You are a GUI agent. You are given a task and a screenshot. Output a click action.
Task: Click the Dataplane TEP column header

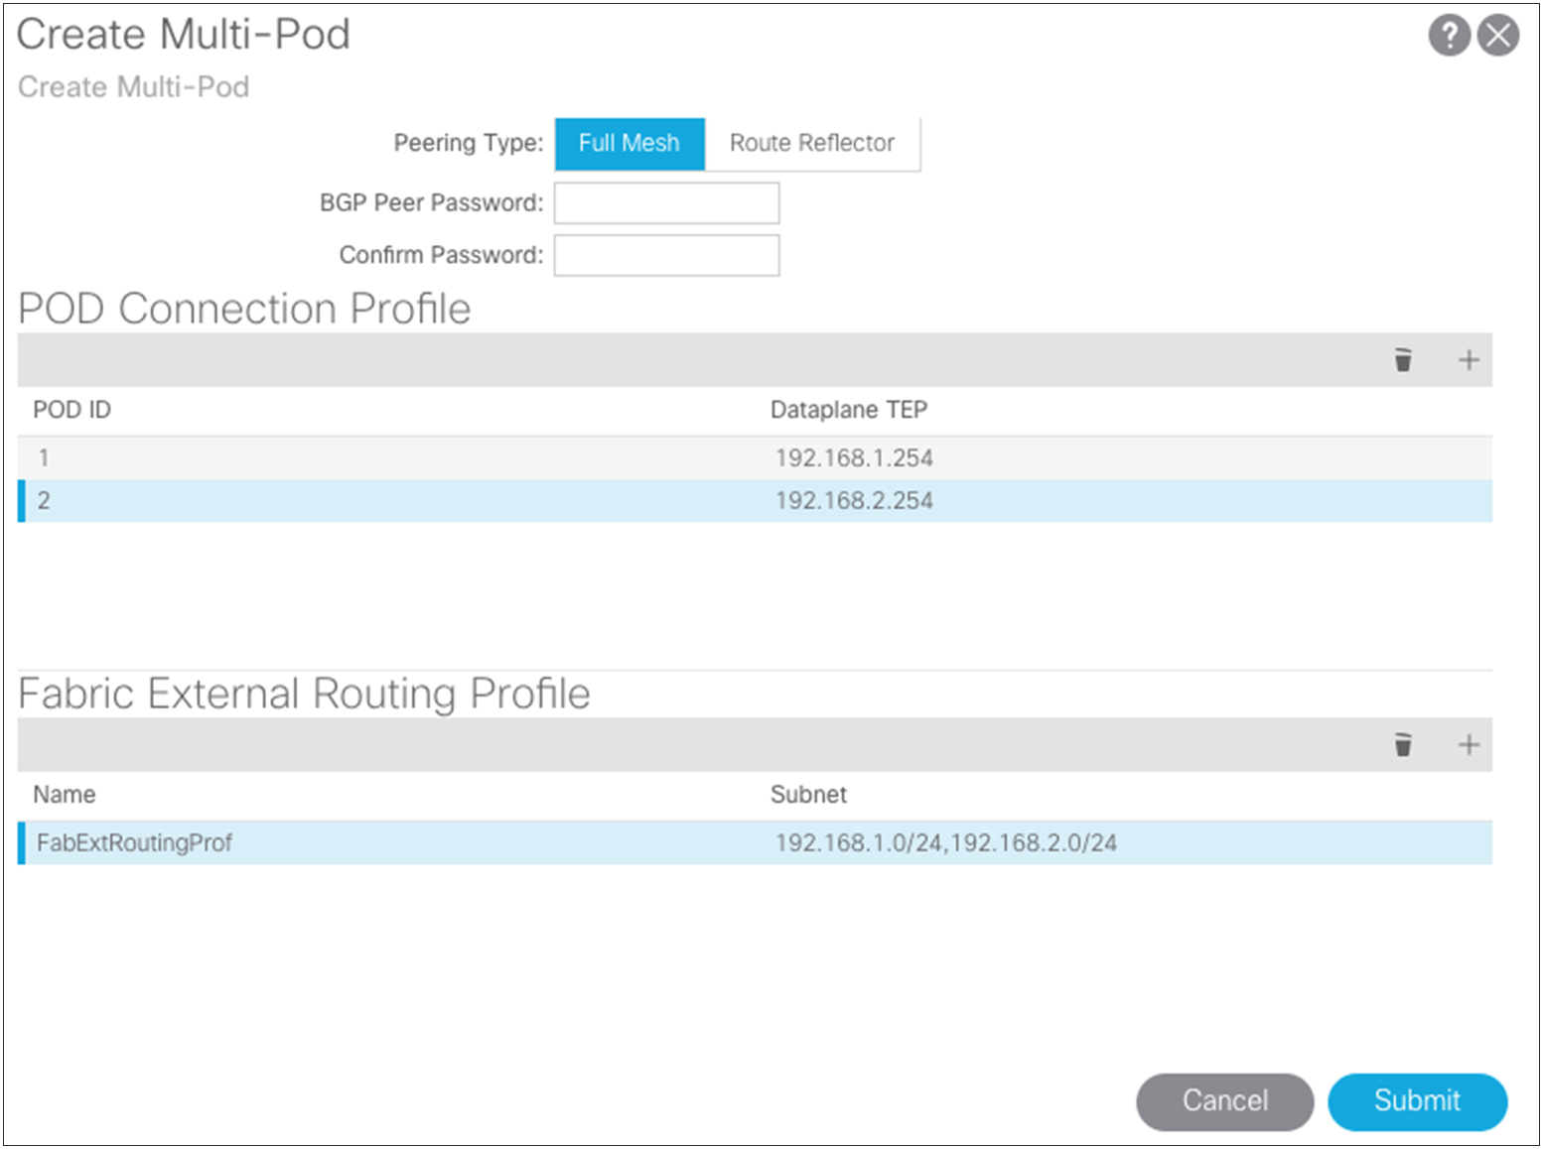[x=849, y=410]
